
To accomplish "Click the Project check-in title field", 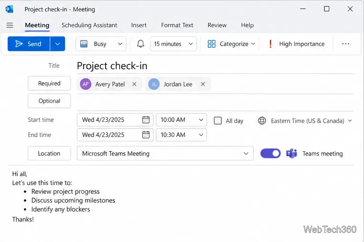I will click(215, 66).
